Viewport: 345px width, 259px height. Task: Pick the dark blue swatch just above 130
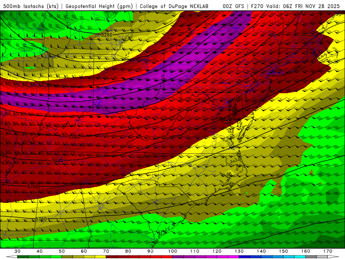tap(245, 257)
